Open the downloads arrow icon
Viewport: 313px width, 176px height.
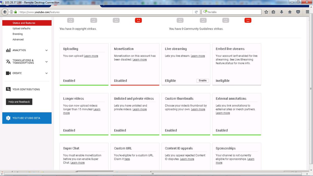point(281,12)
